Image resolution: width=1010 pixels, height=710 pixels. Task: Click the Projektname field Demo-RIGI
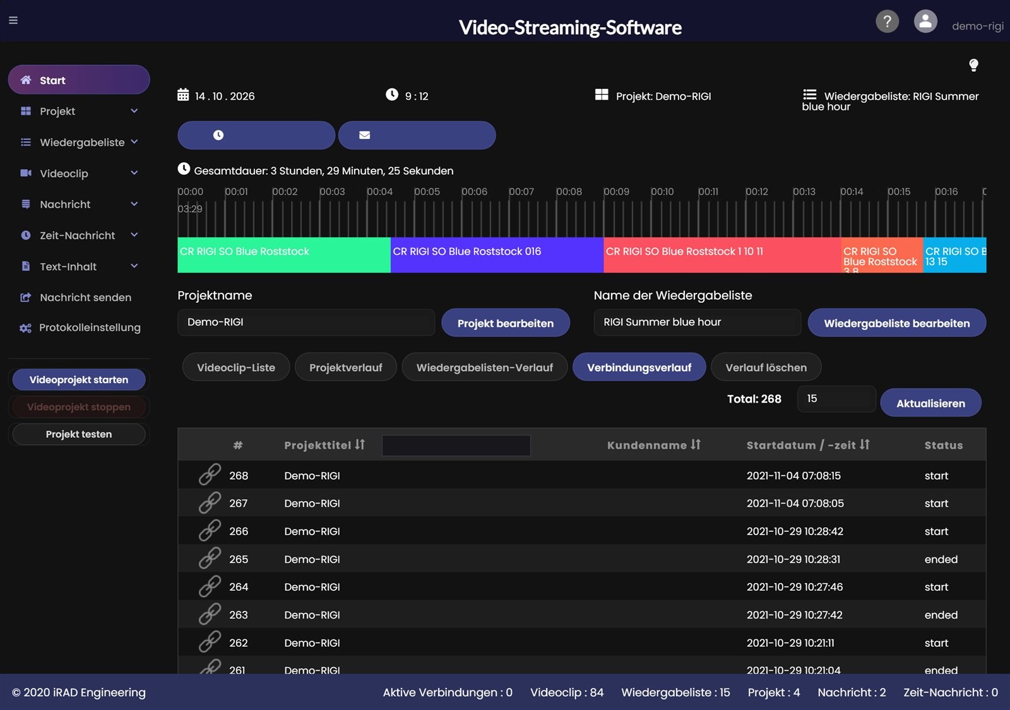tap(306, 322)
